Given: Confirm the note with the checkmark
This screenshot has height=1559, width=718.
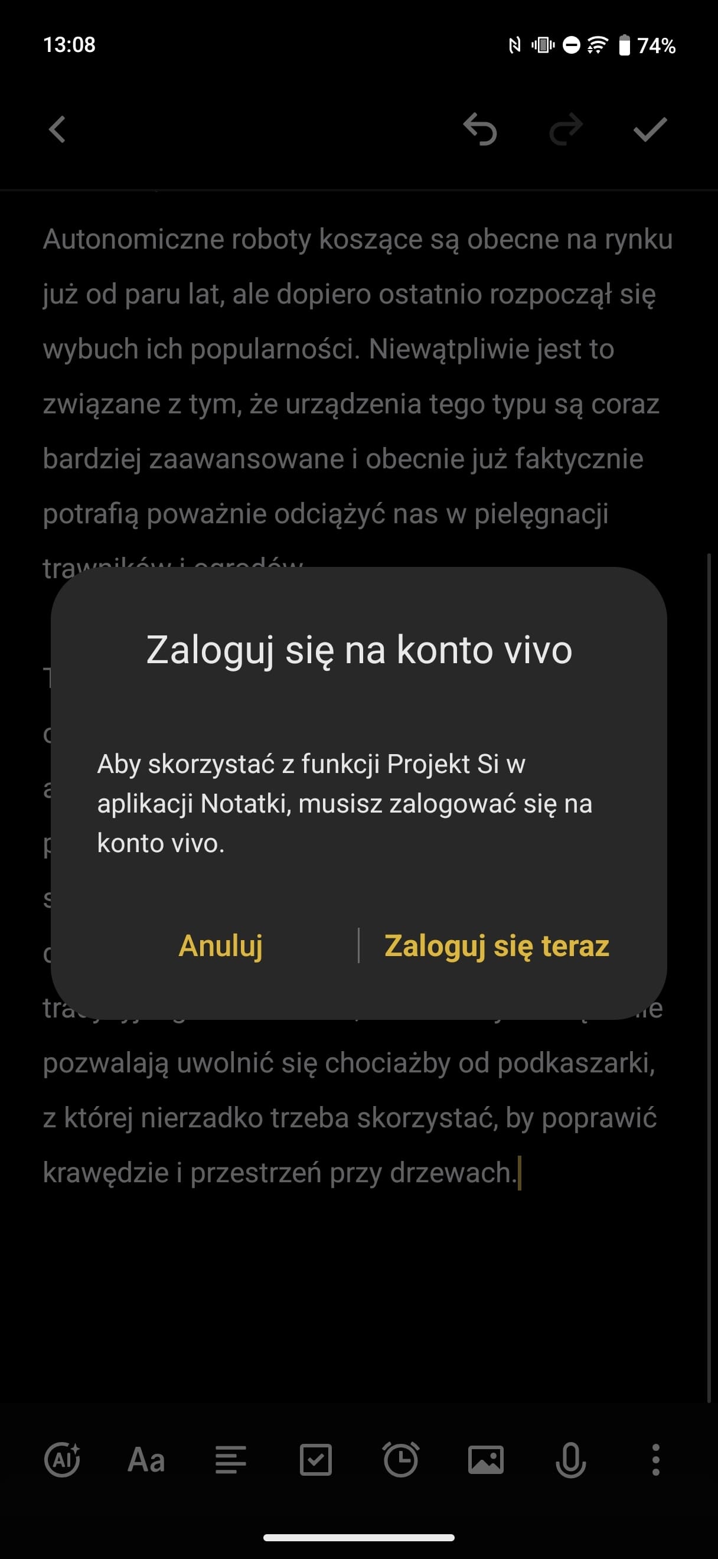Looking at the screenshot, I should pyautogui.click(x=650, y=129).
